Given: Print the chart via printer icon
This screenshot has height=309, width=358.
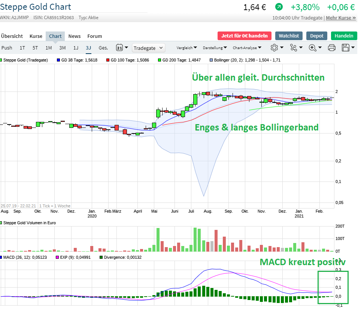Looking at the screenshot, I should click(x=331, y=48).
